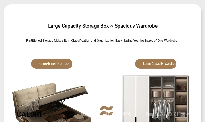Select the Large Capacity Storage Box heading
The width and height of the screenshot is (205, 122).
click(103, 26)
